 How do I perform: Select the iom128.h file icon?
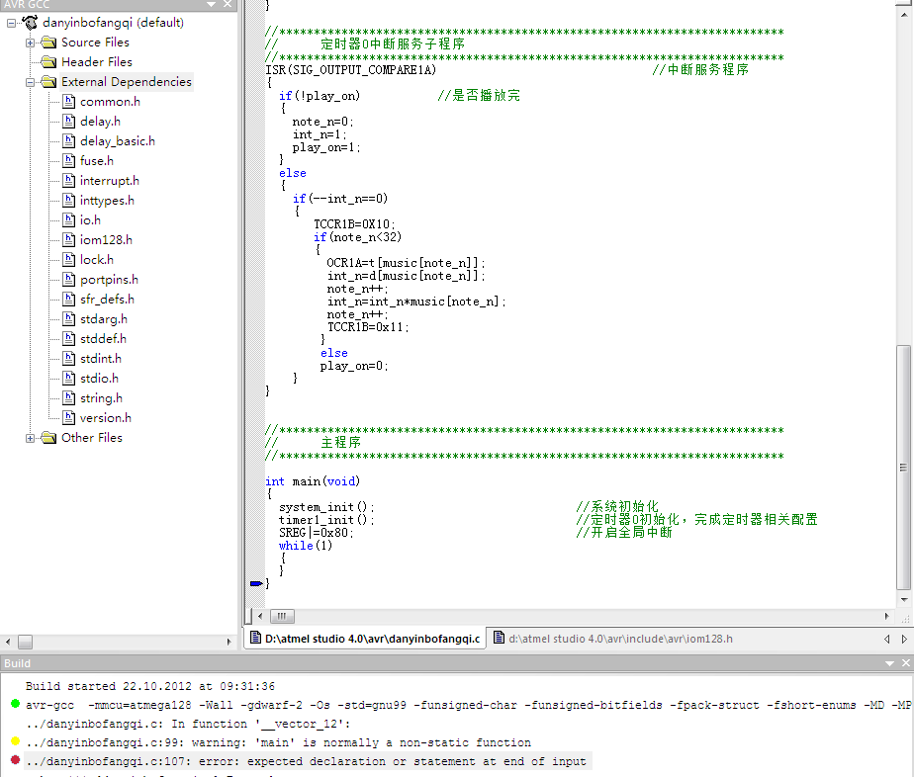coord(69,240)
